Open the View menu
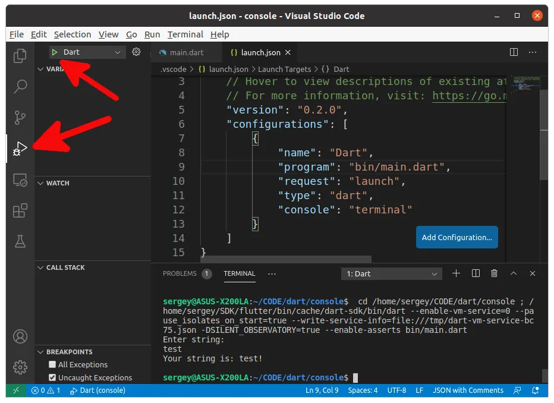The height and width of the screenshot is (403, 554). point(108,34)
